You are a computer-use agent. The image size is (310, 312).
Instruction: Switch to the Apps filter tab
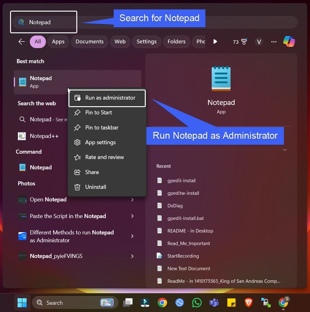click(58, 41)
